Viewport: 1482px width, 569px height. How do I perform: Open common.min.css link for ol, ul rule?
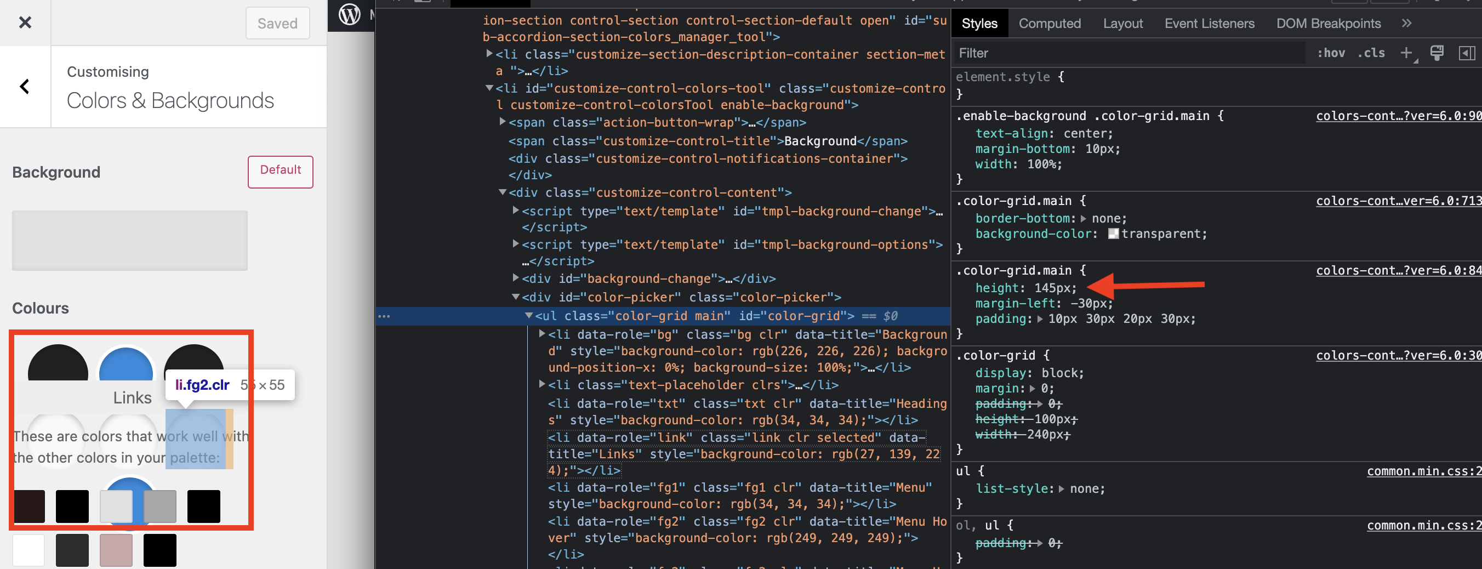pyautogui.click(x=1424, y=525)
